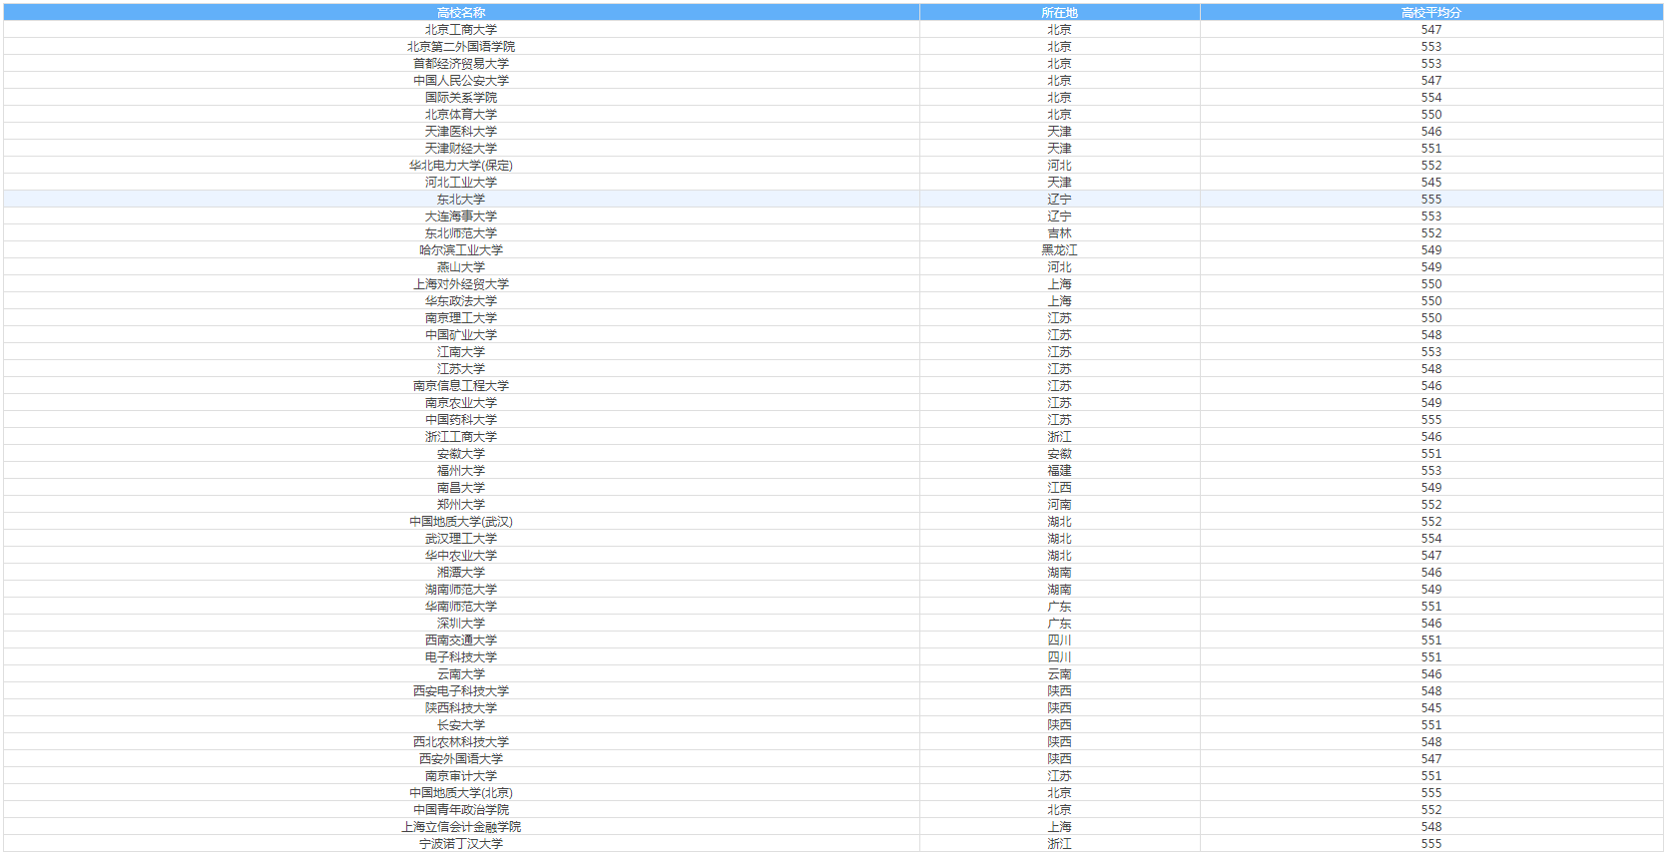Image resolution: width=1666 pixels, height=854 pixels.
Task: Select the 哈尔滨工业大学 cell
Action: click(461, 250)
